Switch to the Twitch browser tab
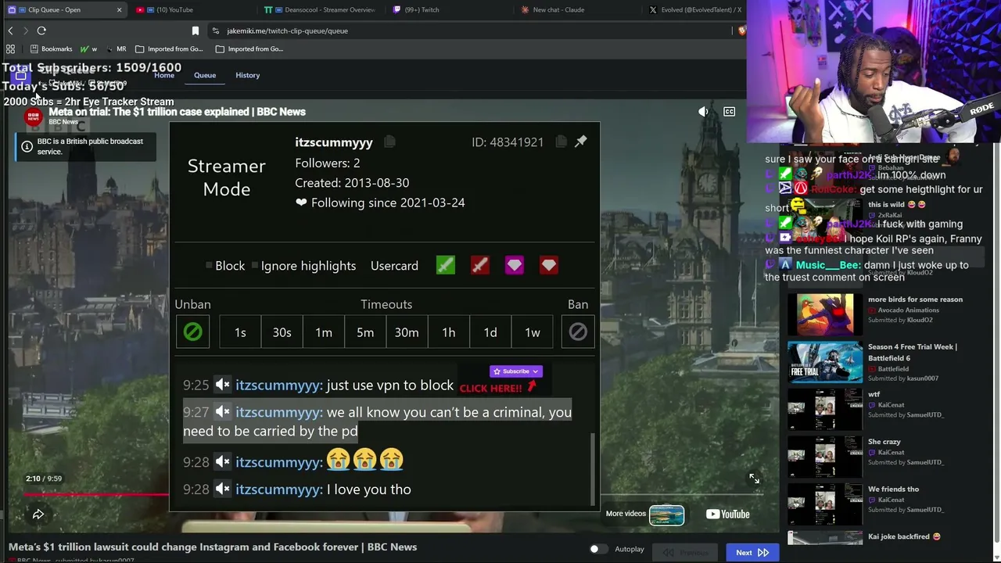Viewport: 1001px width, 563px height. tap(447, 9)
